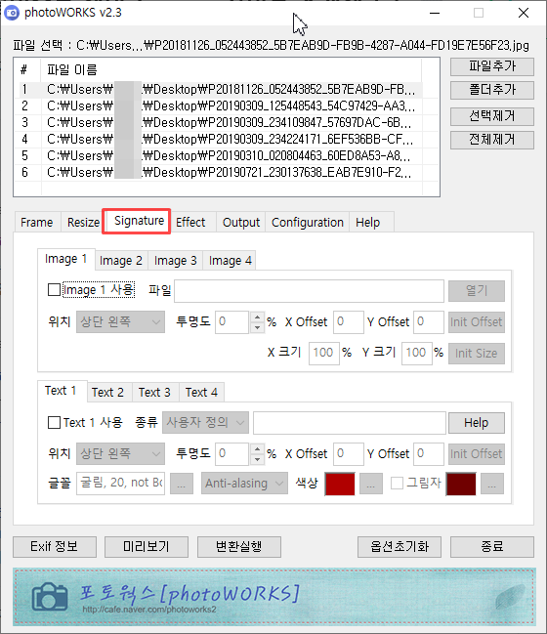Click the dark red 그림자 shadow color swatch
The width and height of the screenshot is (547, 634).
tap(461, 484)
